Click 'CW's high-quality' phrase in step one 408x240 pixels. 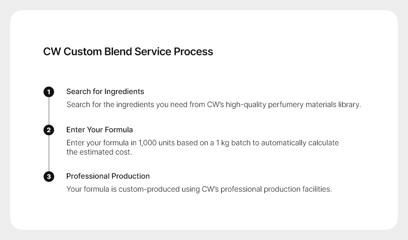coord(237,105)
